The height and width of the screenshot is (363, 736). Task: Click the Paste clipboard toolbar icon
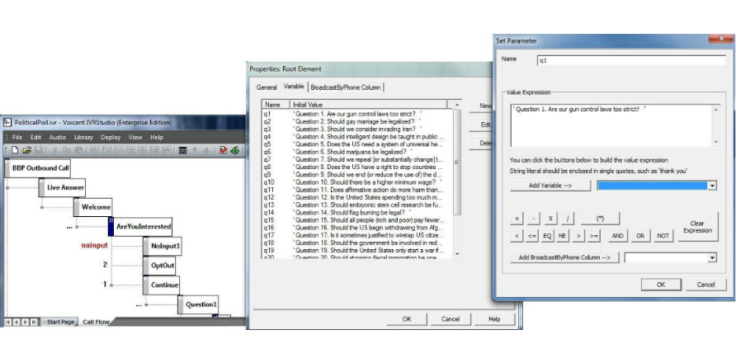coord(79,150)
